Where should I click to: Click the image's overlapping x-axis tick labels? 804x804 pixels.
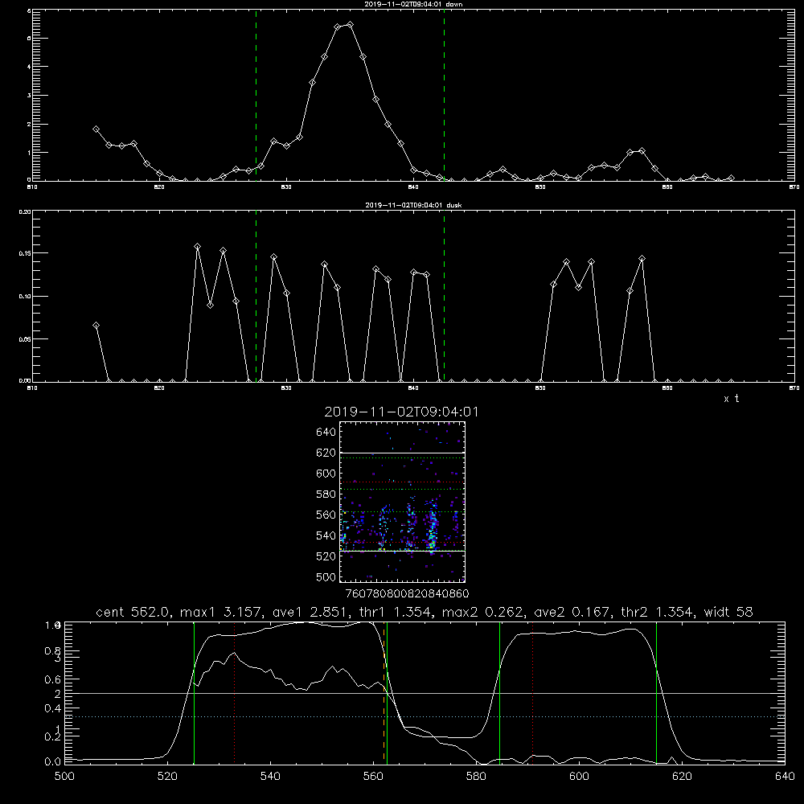click(407, 593)
